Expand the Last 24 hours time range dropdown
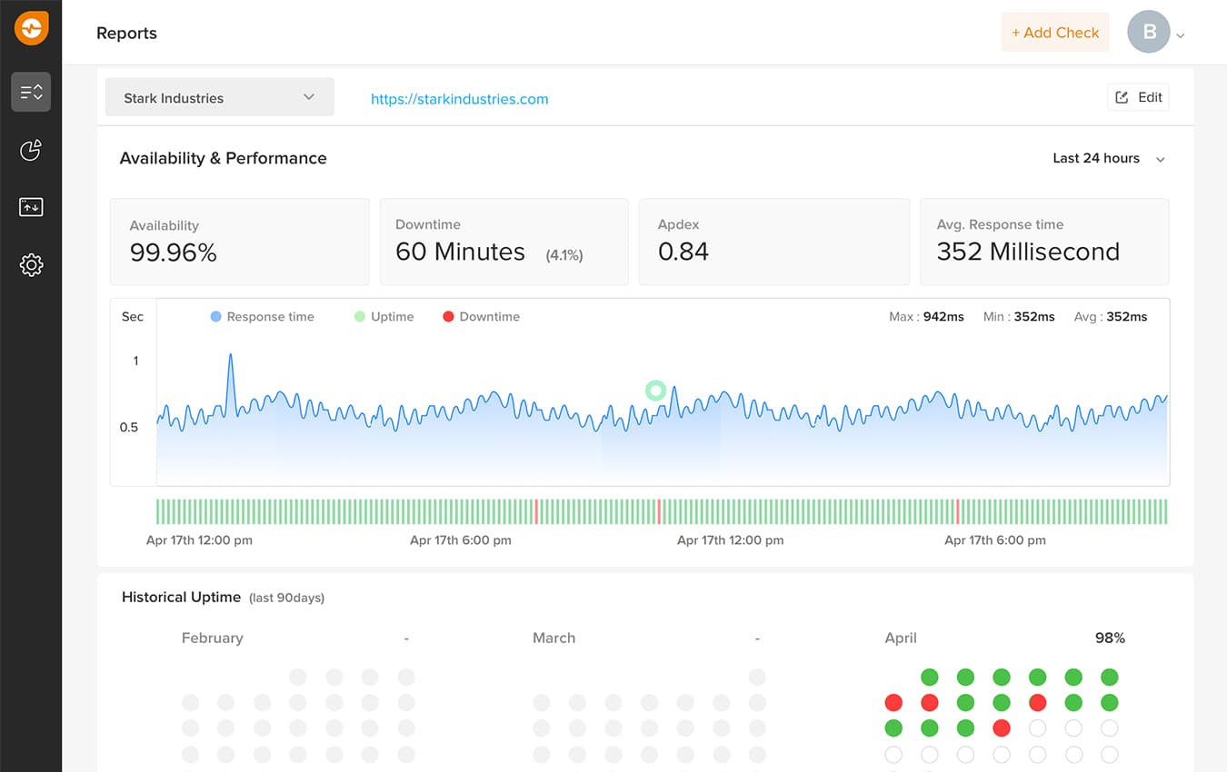 [1108, 158]
